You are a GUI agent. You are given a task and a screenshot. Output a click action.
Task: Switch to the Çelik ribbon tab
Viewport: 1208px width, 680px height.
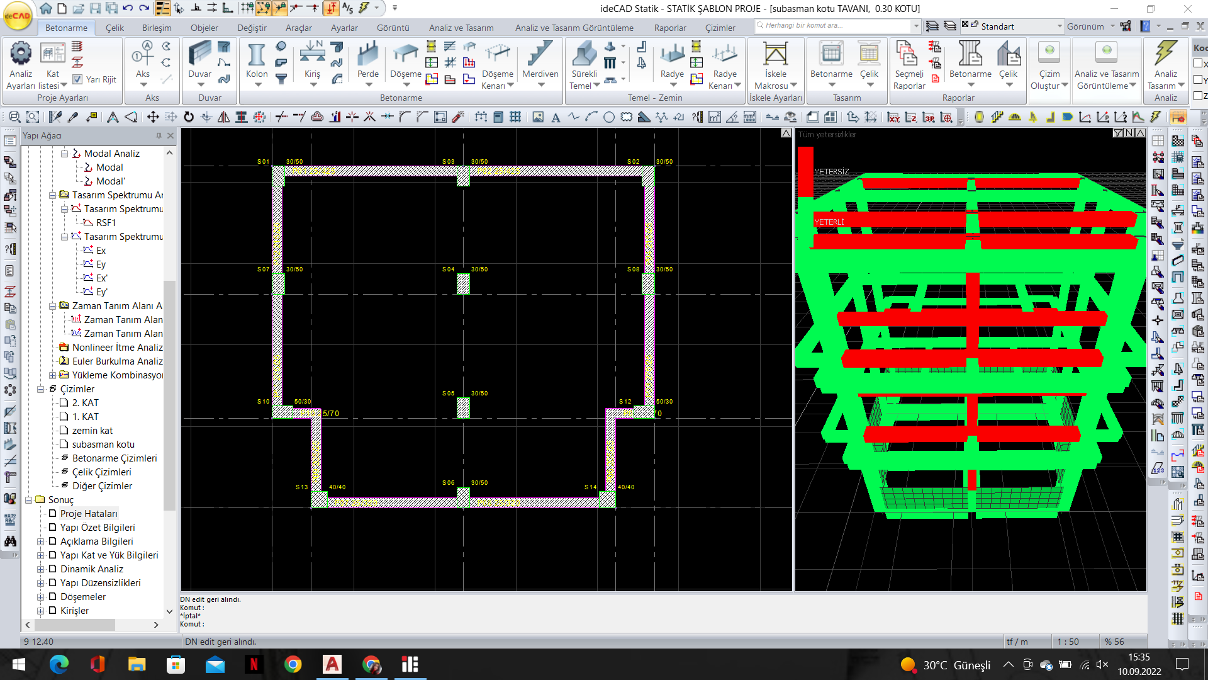(115, 28)
